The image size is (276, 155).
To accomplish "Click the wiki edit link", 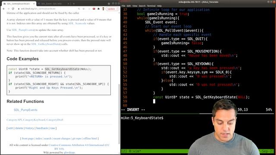I will (x=10, y=128).
